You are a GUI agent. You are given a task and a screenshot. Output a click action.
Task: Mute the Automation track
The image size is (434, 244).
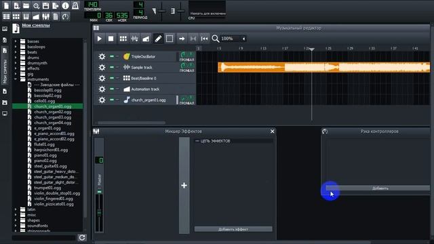[112, 89]
